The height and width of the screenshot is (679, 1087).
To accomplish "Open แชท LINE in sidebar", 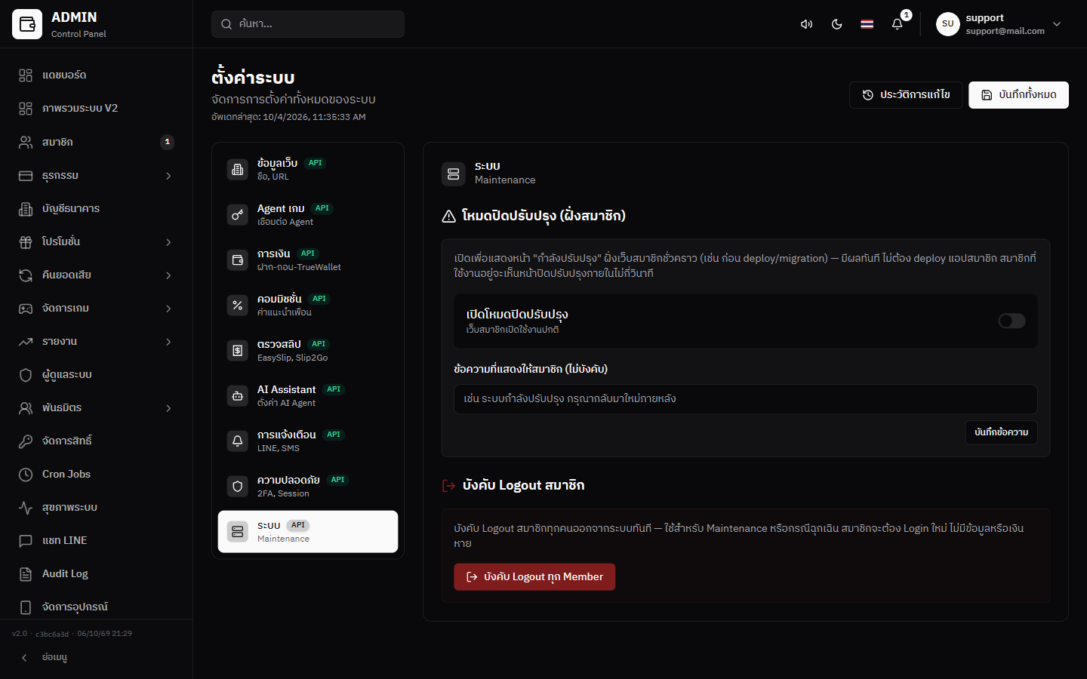I will 97,541.
